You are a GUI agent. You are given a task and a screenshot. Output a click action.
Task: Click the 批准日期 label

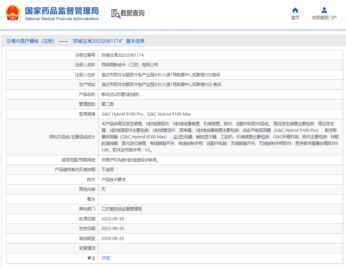point(87,219)
